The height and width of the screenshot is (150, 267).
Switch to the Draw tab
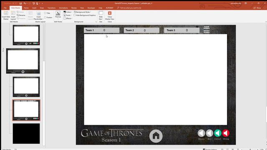42,8
